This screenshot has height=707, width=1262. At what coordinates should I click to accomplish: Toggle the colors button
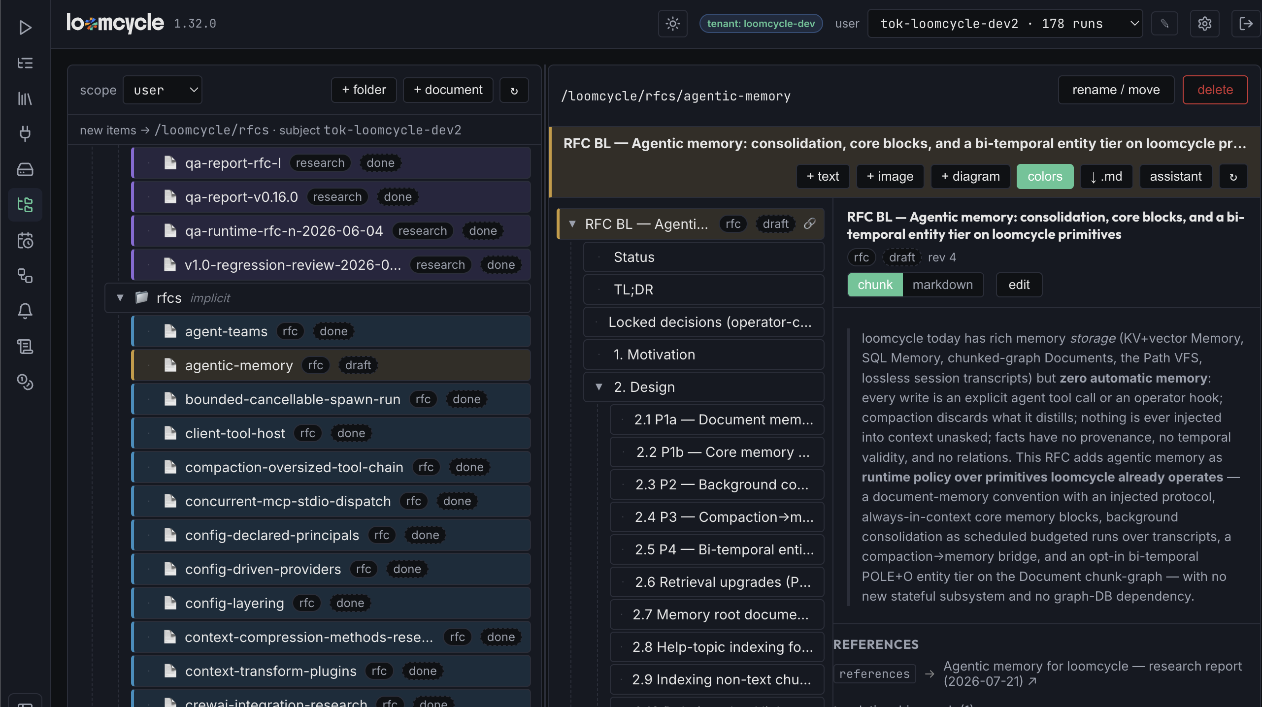1045,176
